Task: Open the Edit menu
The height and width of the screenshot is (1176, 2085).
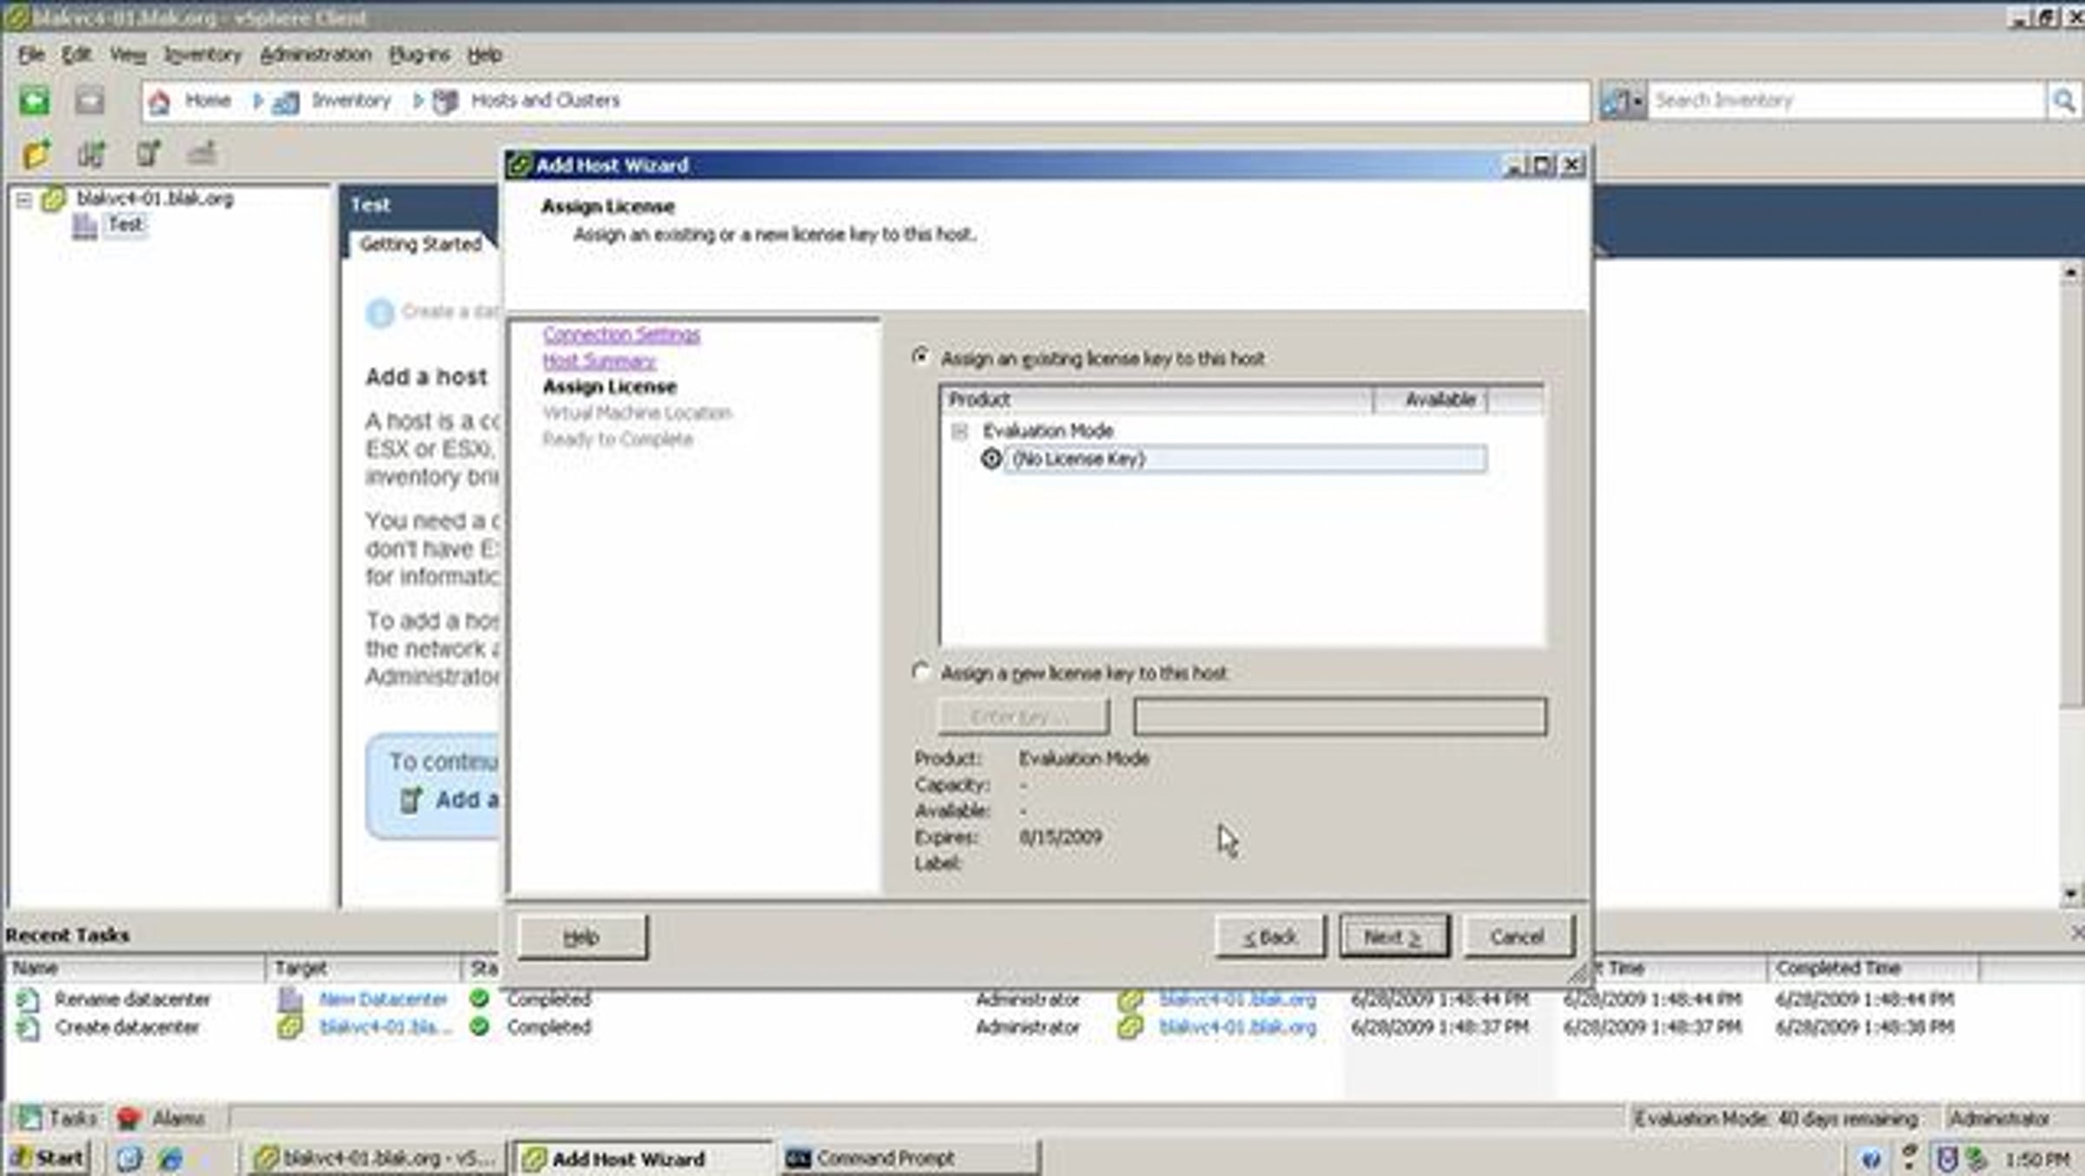Action: pyautogui.click(x=76, y=55)
